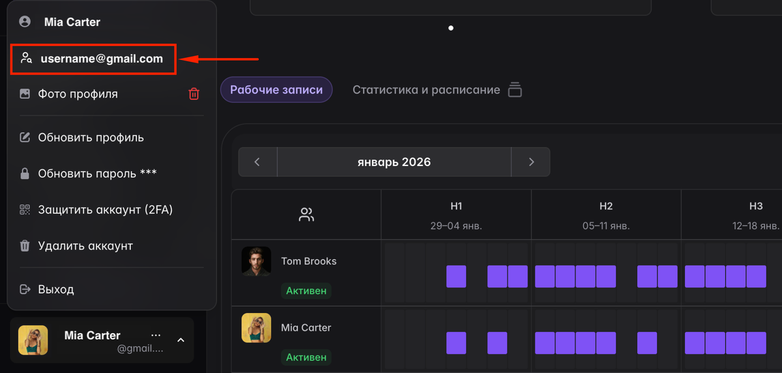Click Активен status badge under Tom Brooks

[306, 290]
